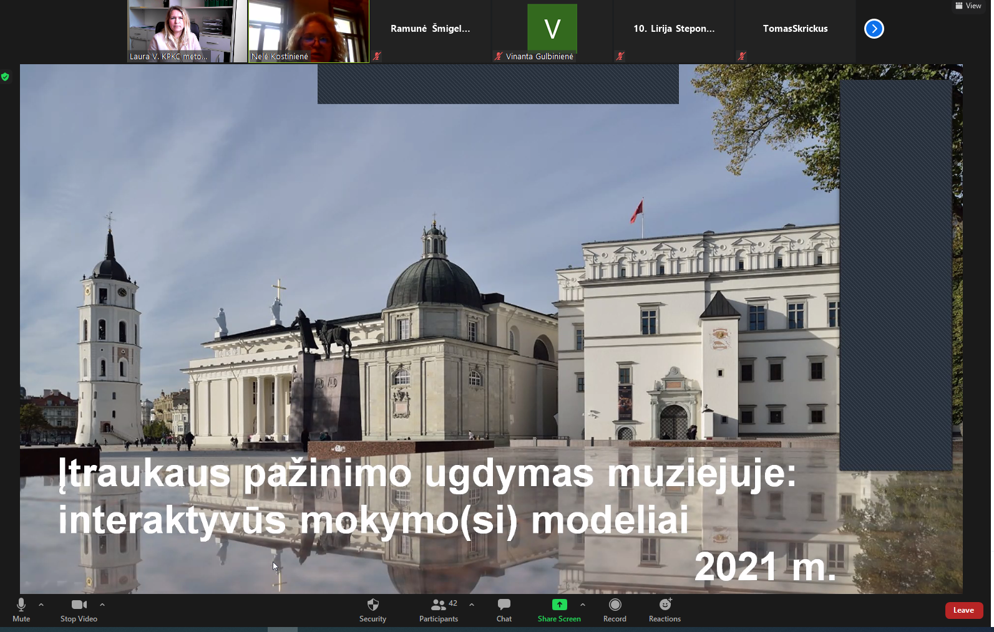The height and width of the screenshot is (632, 994).
Task: Open the Chat panel
Action: 504,610
